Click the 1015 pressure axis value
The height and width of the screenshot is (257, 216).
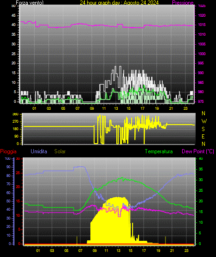tap(202, 25)
